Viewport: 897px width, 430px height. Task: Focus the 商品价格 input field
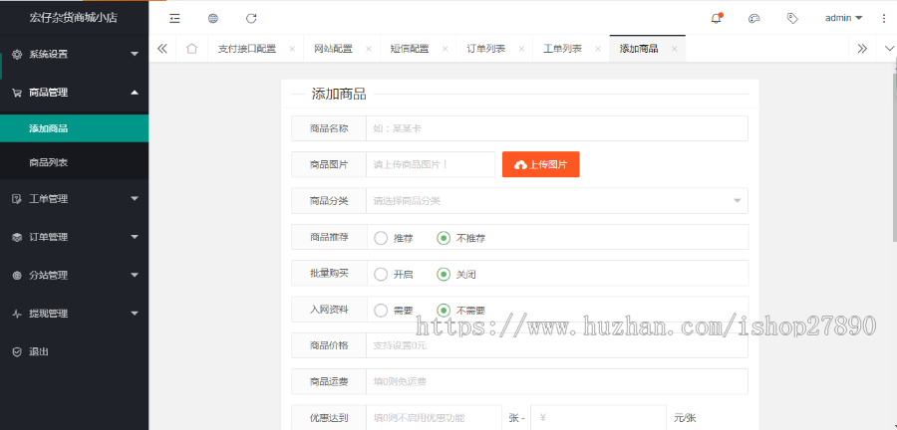click(556, 345)
